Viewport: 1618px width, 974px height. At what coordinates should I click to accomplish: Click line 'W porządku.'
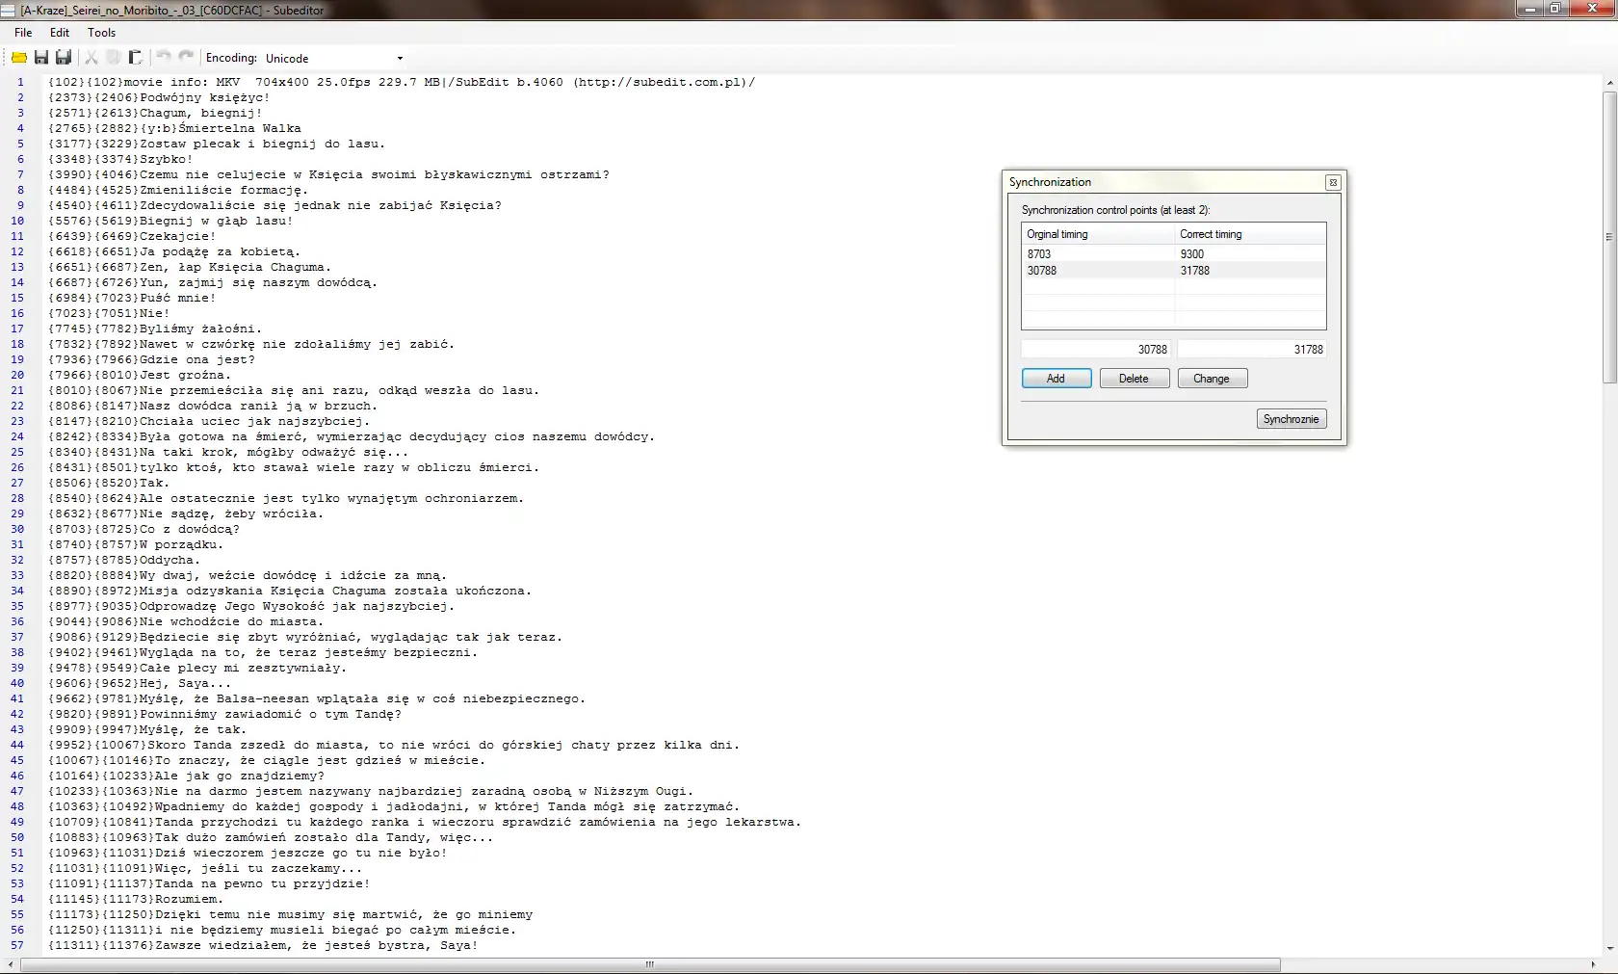[136, 544]
